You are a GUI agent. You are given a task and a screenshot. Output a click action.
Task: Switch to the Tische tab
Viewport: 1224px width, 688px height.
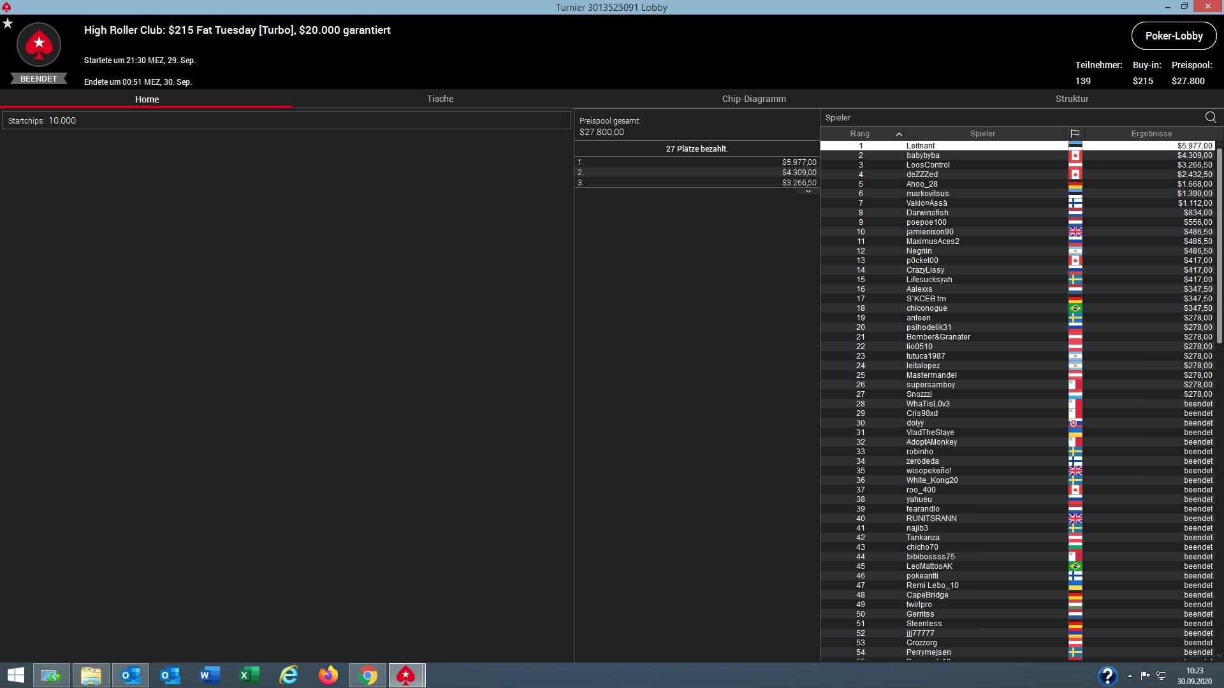tap(440, 99)
